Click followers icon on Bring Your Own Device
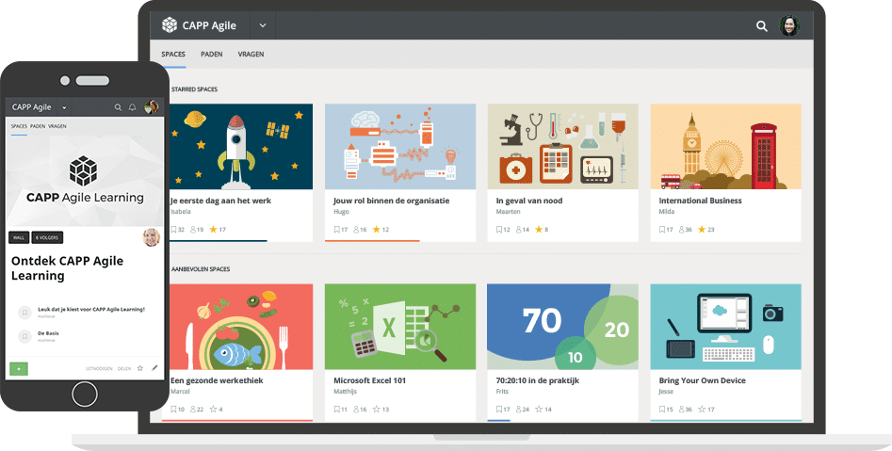Viewport: 892px width, 451px height. (682, 410)
